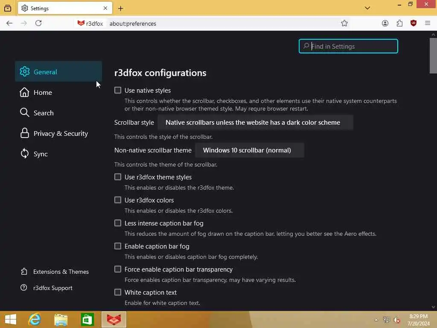The width and height of the screenshot is (437, 328).
Task: Open the Scrollbar style dropdown
Action: (256, 123)
